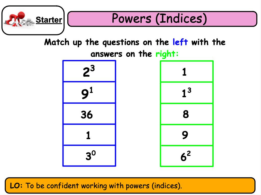Click the underlined Starter label
The image size is (261, 195).
click(49, 20)
